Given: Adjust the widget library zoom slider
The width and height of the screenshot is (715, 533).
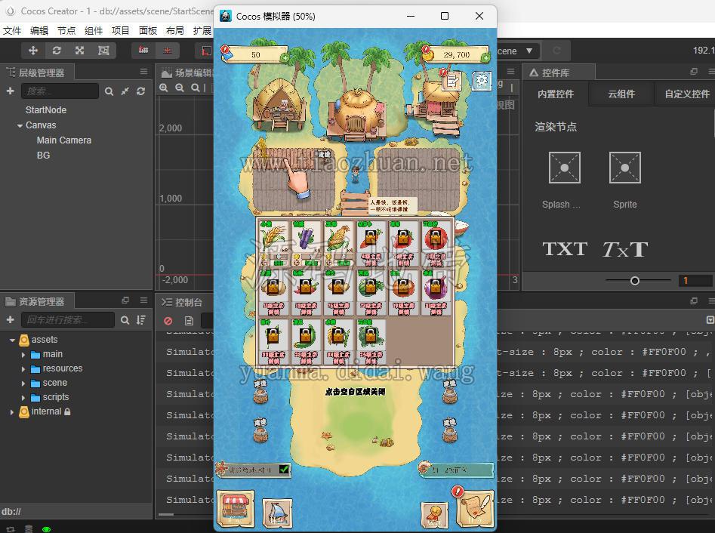Looking at the screenshot, I should pyautogui.click(x=635, y=281).
